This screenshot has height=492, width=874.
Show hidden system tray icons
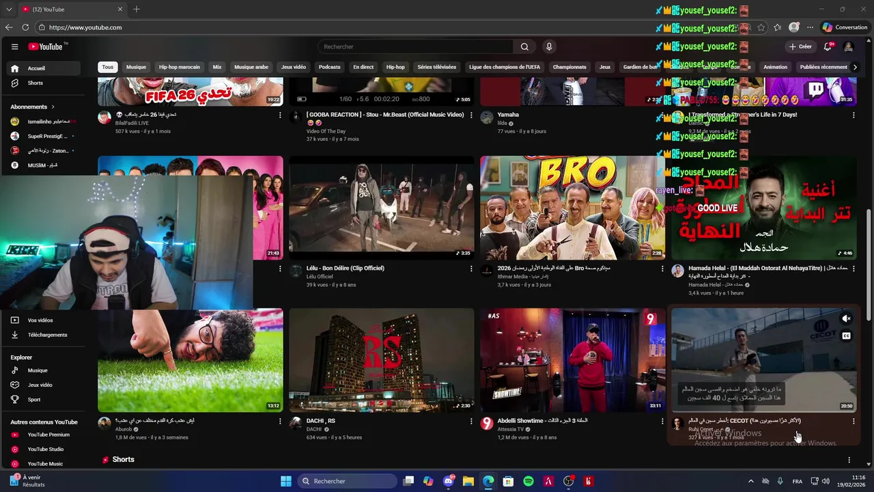click(751, 481)
